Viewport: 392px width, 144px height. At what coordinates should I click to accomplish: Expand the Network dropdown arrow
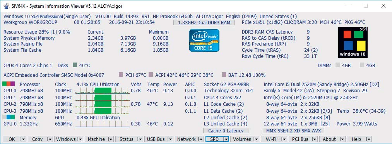click(200, 139)
